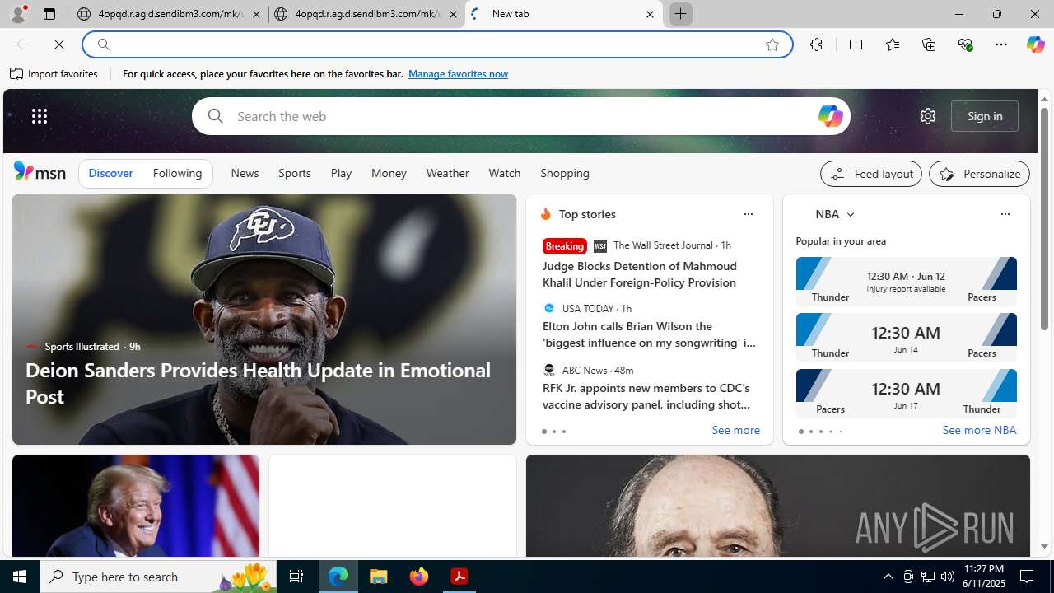Switch to the second sendibm3 browser tab
This screenshot has width=1054, height=593.
pos(366,14)
